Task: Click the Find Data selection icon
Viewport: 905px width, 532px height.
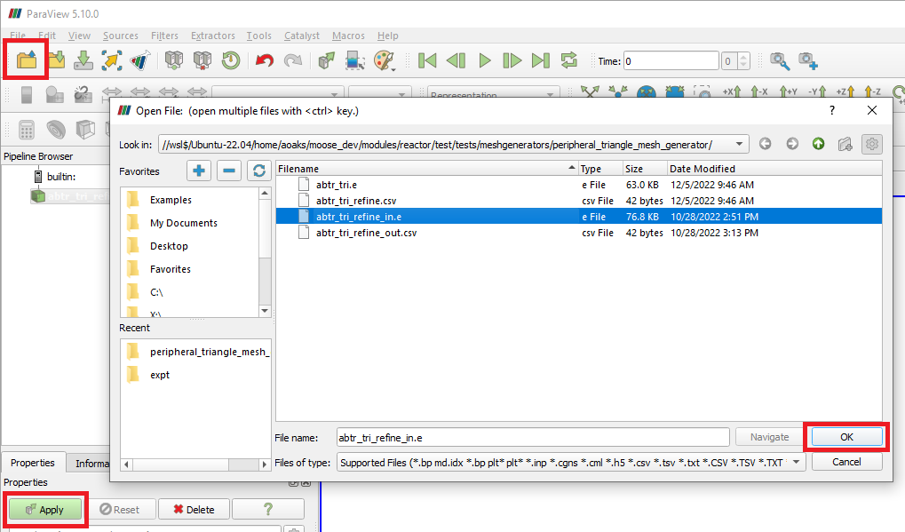Action: pyautogui.click(x=355, y=60)
